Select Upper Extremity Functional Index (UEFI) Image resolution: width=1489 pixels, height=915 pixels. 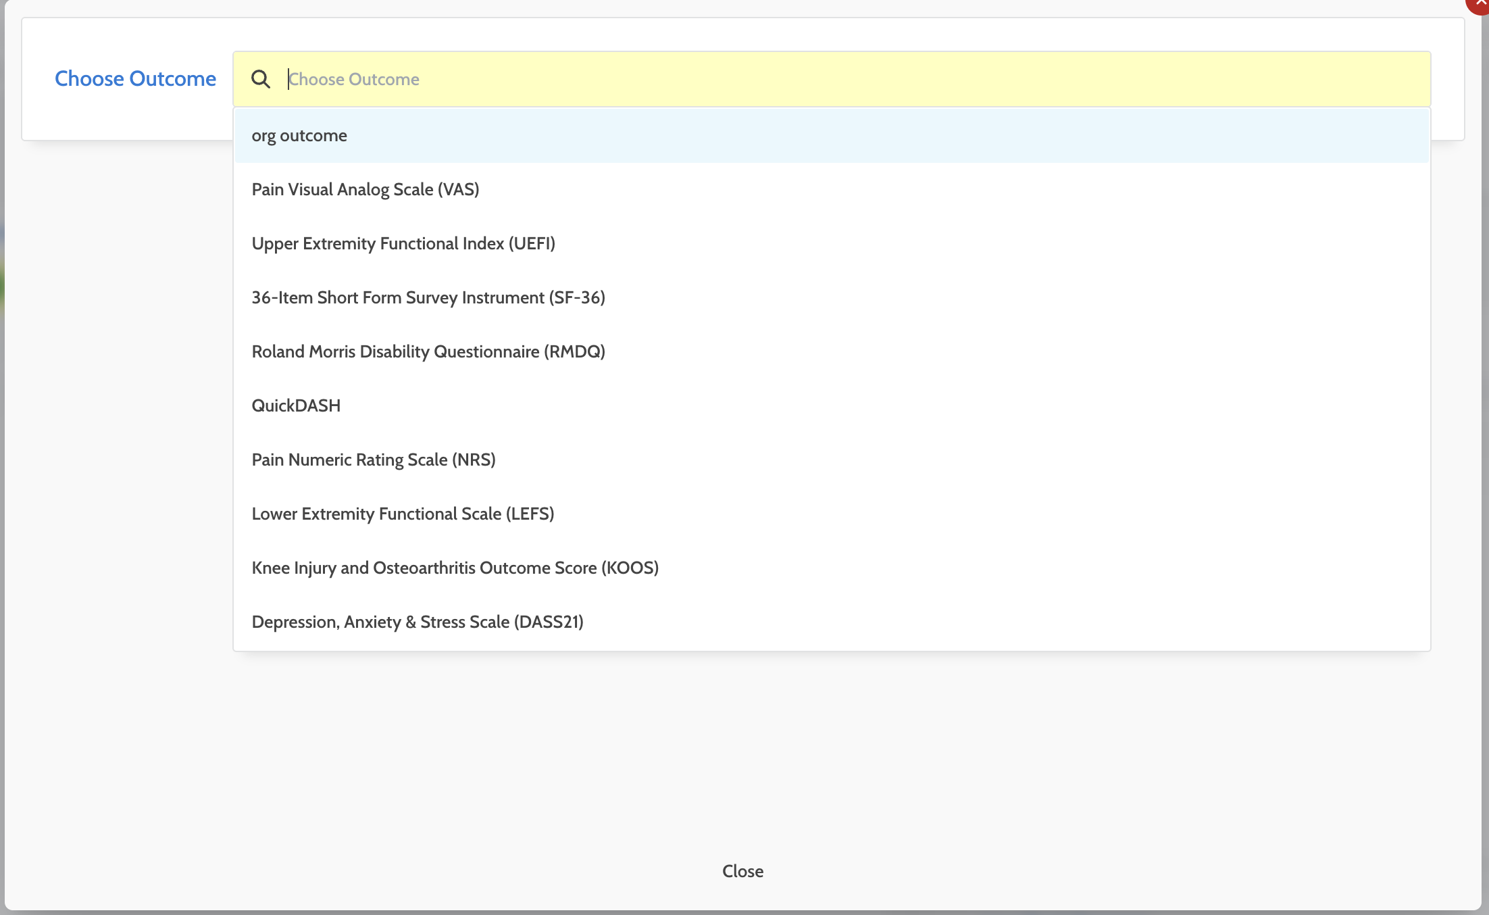[x=403, y=244]
